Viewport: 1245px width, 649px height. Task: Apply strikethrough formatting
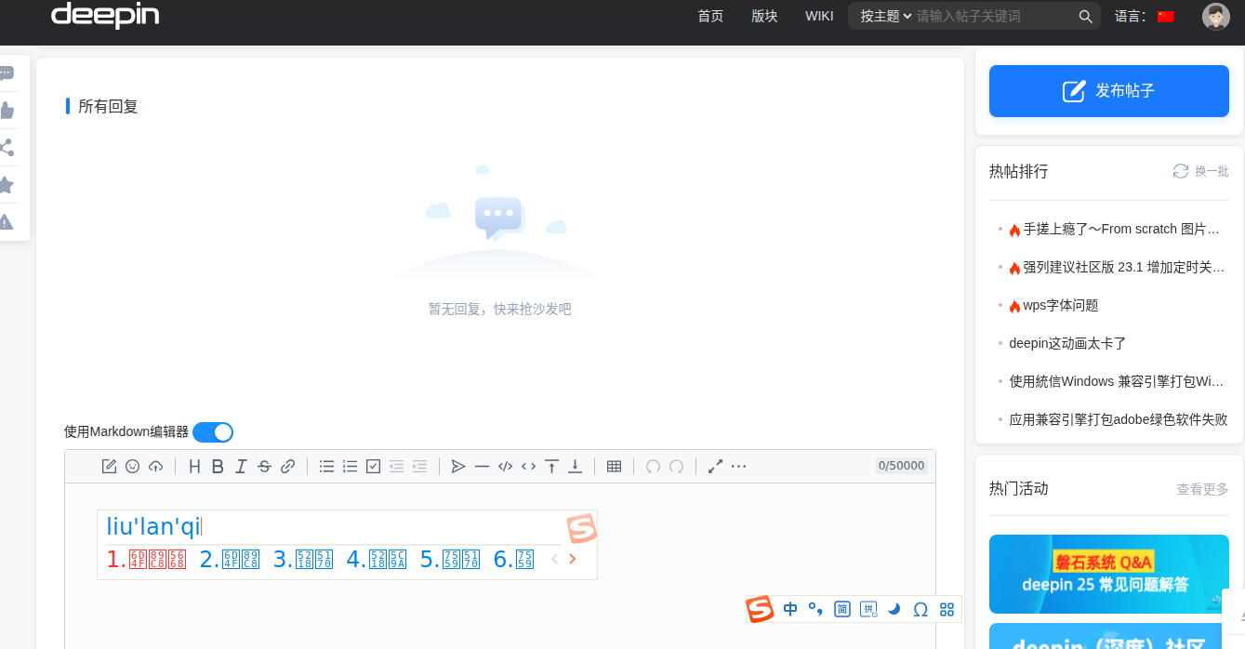tap(264, 466)
